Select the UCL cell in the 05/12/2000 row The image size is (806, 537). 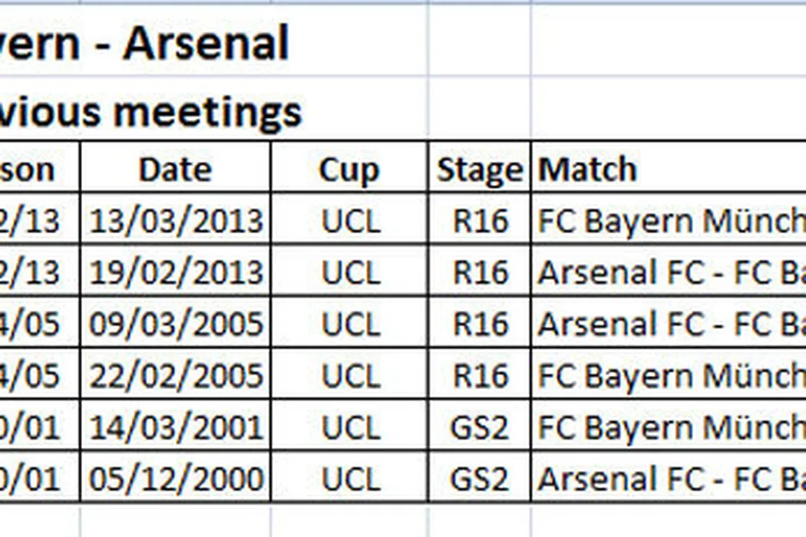point(350,479)
